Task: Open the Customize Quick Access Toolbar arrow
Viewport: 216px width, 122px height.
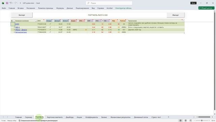Action: 20,3
